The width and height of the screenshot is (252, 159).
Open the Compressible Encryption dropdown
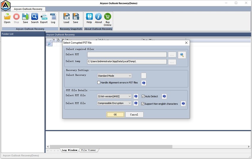[x=114, y=103]
